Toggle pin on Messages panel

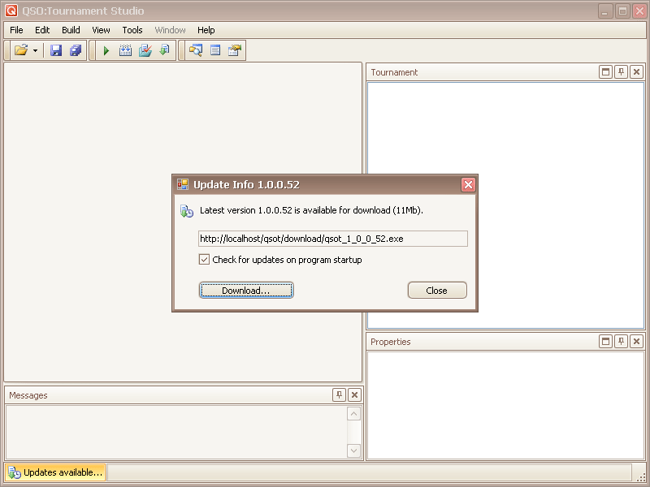point(339,395)
